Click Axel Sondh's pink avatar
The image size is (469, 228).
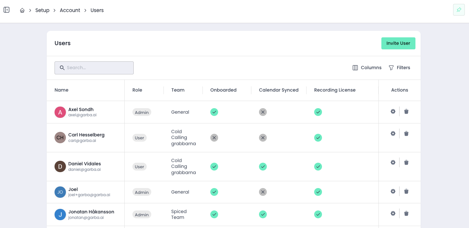[x=60, y=112]
